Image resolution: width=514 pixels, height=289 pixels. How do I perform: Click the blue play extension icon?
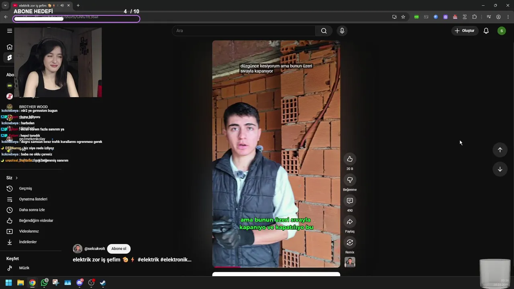436,17
